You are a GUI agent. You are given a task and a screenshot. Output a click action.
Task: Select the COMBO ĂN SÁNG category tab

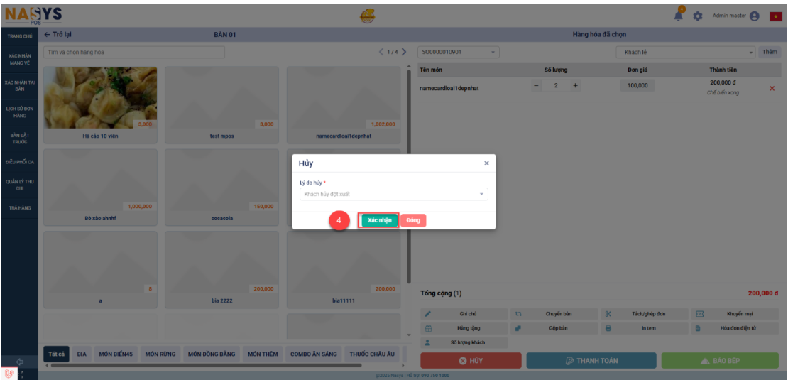click(x=313, y=354)
